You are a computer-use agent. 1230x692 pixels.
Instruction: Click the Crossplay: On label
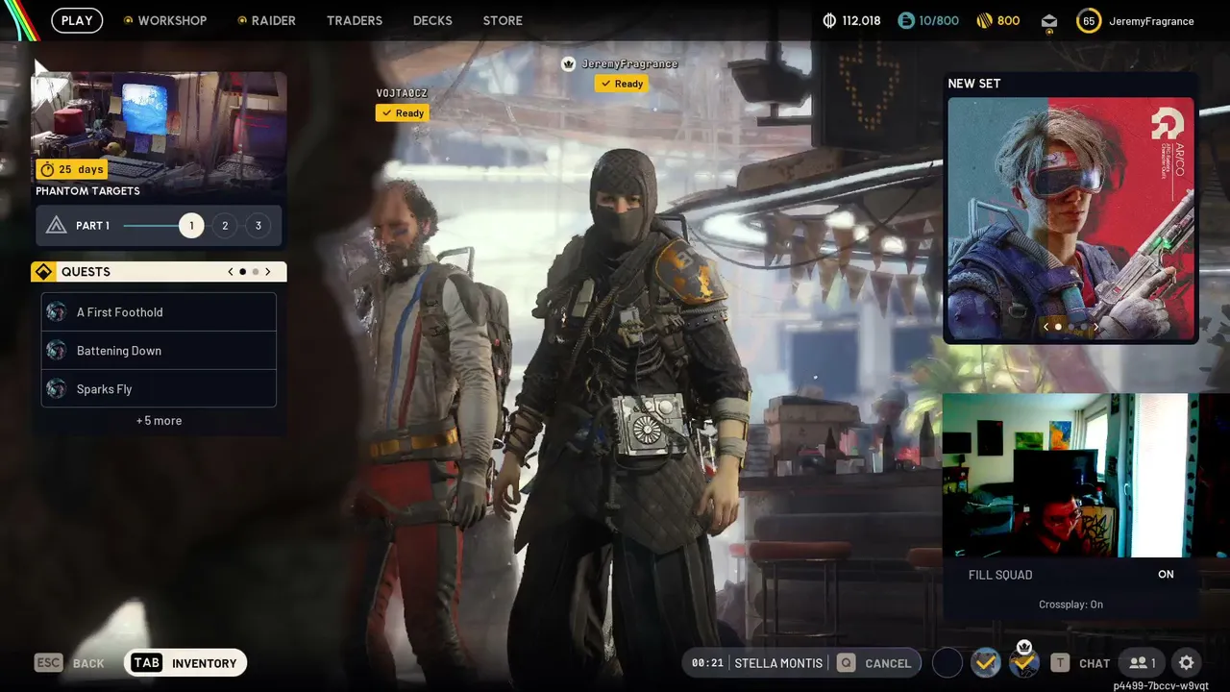(1070, 605)
